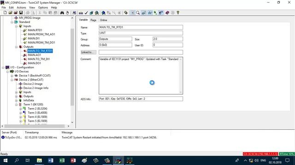Click the hand icon next to binoculars
Image resolution: width=295 pixels, height=165 pixels.
point(67,13)
